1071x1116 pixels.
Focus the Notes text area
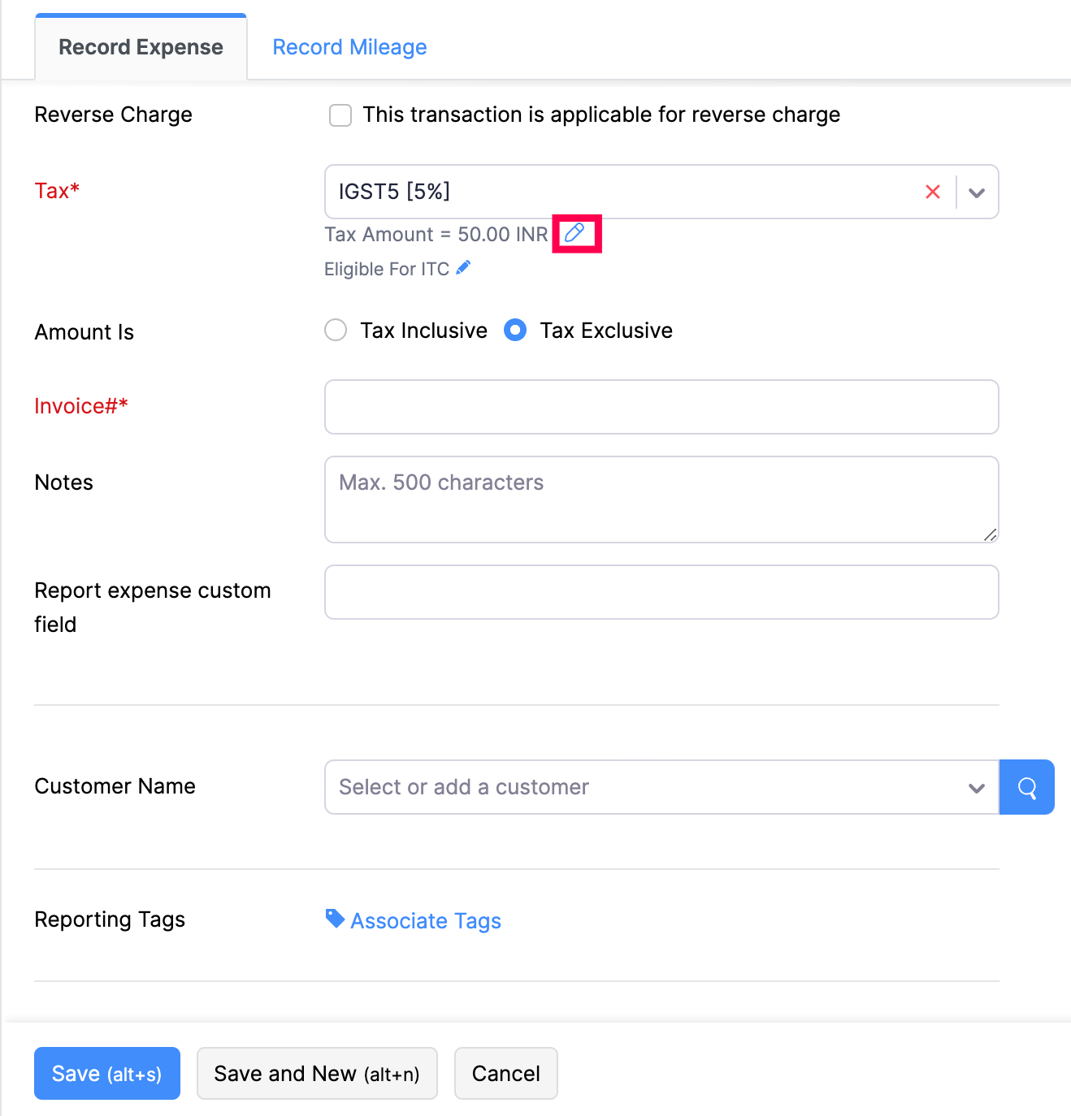tap(660, 499)
